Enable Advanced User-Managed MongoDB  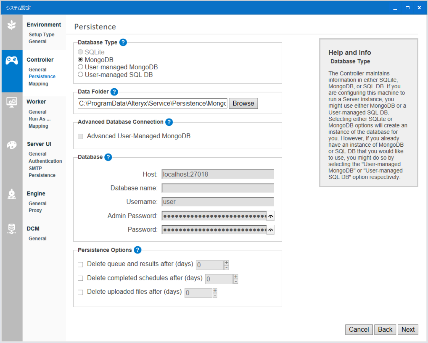(80, 136)
